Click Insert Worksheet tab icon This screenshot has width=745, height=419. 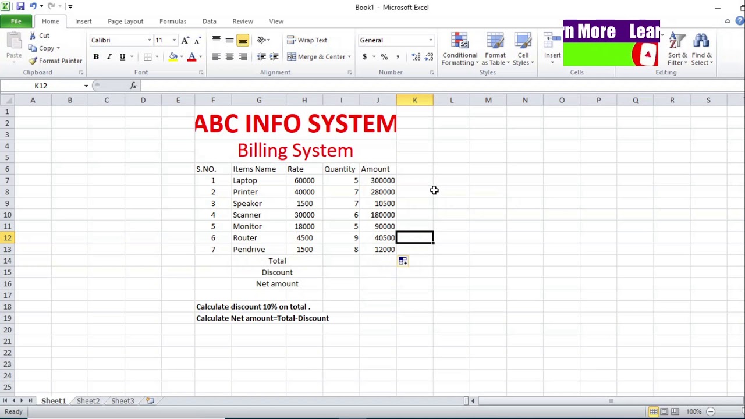point(150,401)
